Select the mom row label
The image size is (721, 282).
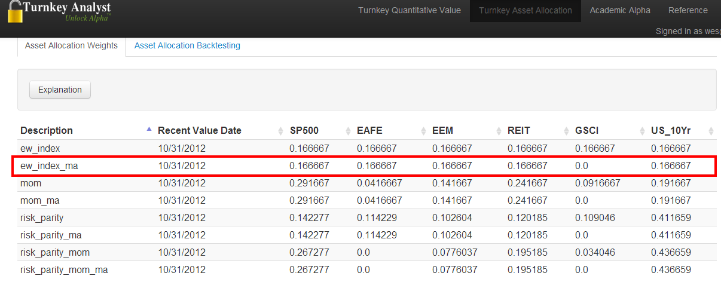29,183
